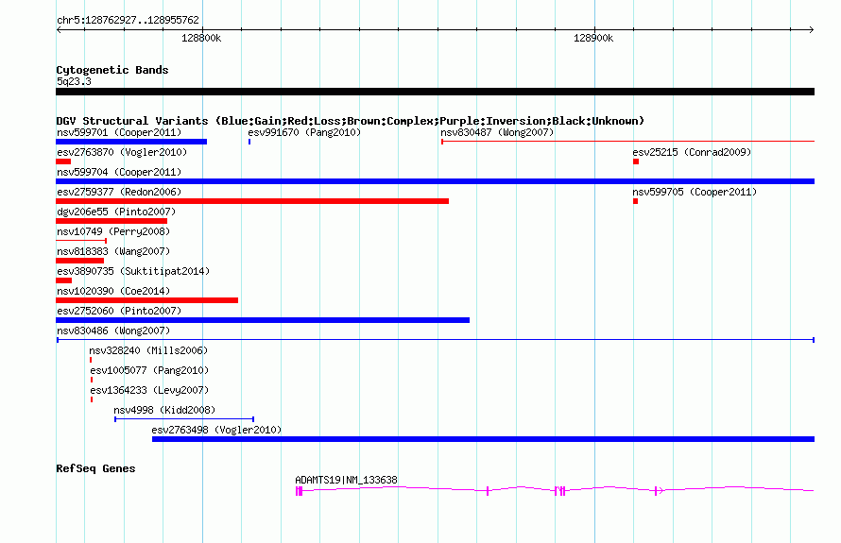Click the chr5:128762927..128955762 coordinate label
The height and width of the screenshot is (543, 841).
pyautogui.click(x=128, y=20)
